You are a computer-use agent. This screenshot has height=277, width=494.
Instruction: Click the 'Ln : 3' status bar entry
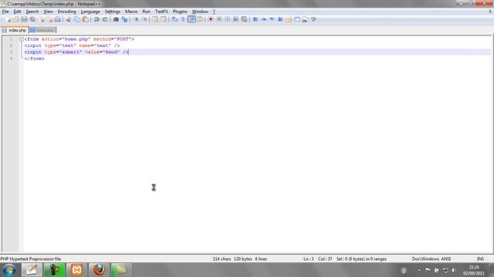309,259
